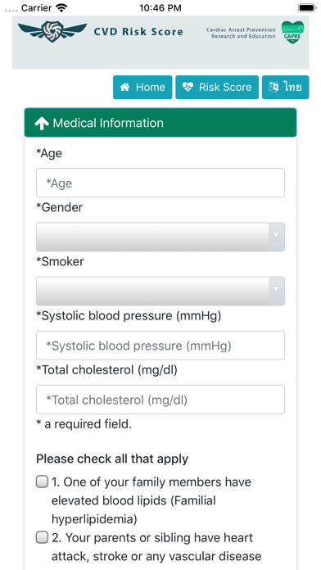This screenshot has height=570, width=321.
Task: Check the Familial hyperlipidemia family members box
Action: 42,482
